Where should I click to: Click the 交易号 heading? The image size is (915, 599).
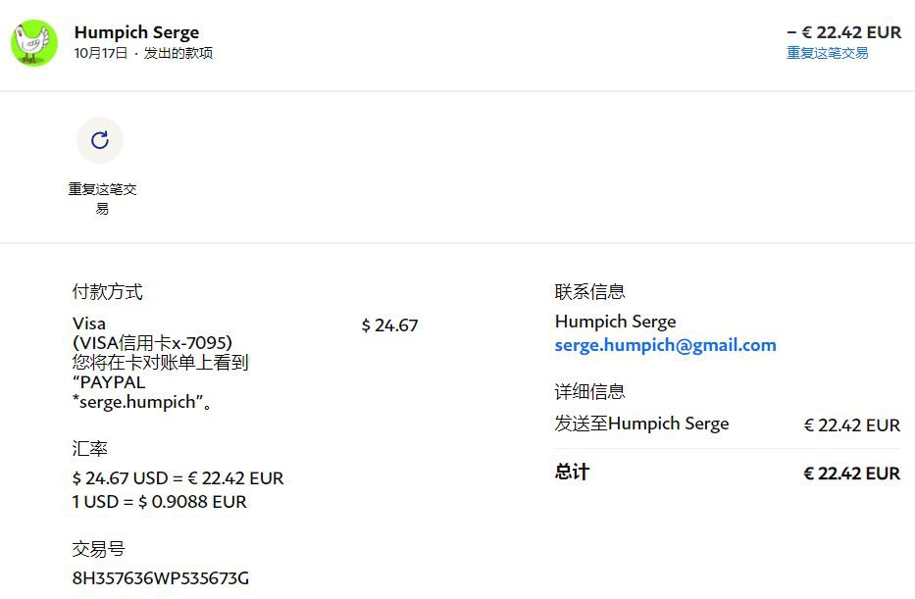point(99,549)
